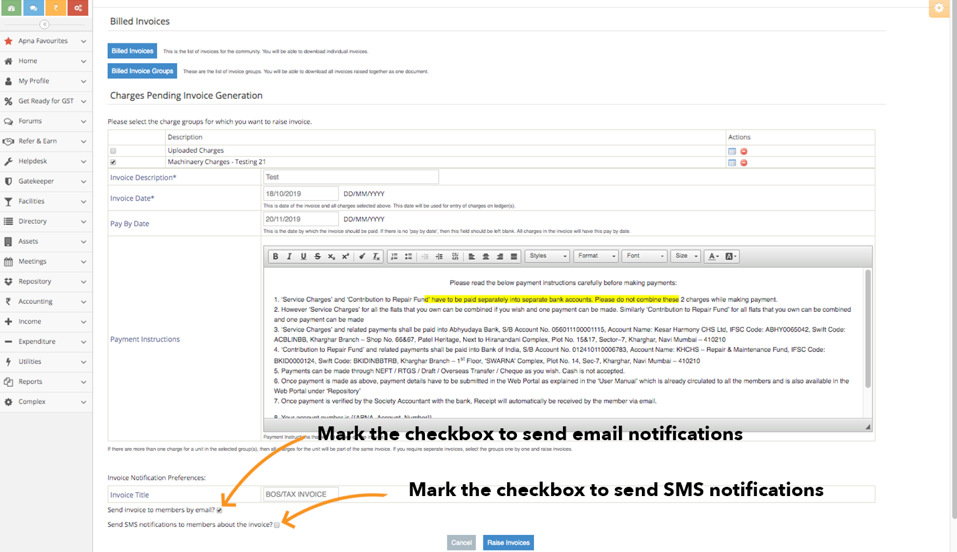
Task: Click the Raise Invoices button
Action: (508, 542)
